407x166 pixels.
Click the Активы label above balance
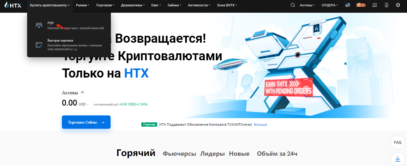(70, 92)
